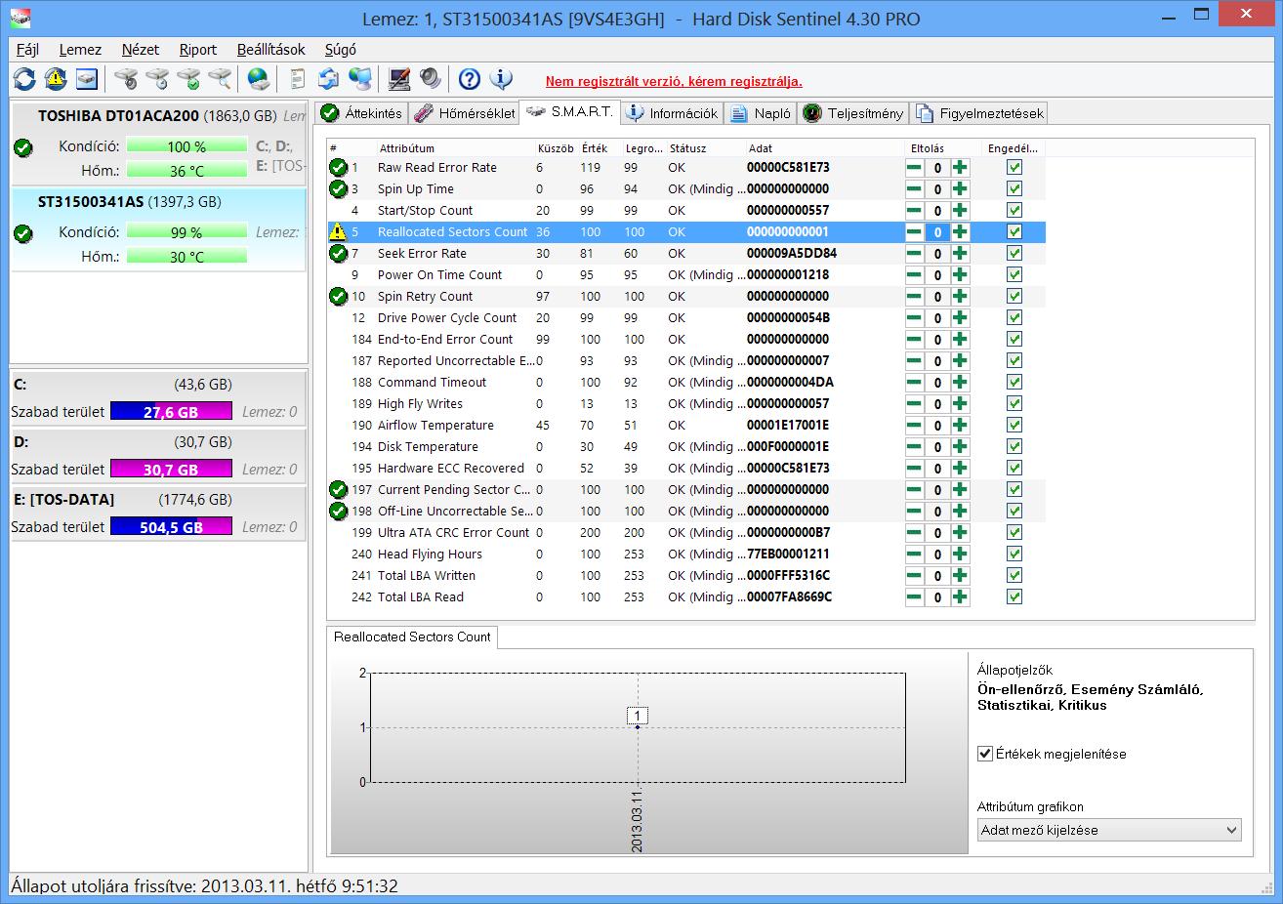Increase the offset for Raw Read Error Rate
The height and width of the screenshot is (904, 1283).
click(961, 168)
